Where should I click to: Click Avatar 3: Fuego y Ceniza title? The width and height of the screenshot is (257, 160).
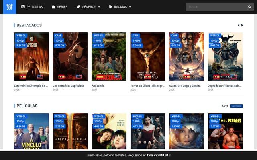tap(185, 86)
